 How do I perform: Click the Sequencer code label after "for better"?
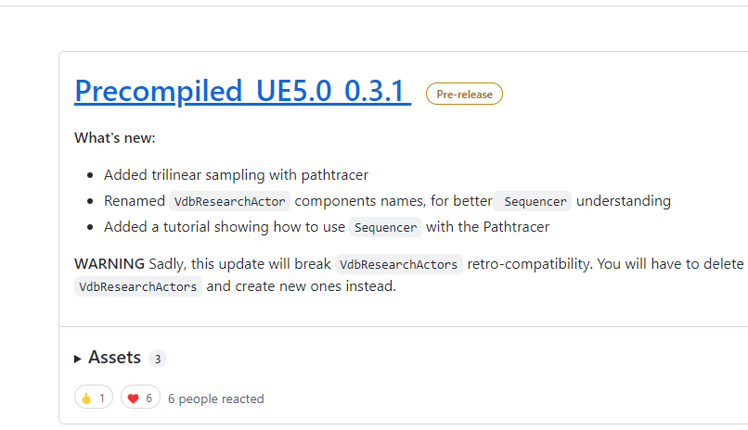pyautogui.click(x=535, y=201)
